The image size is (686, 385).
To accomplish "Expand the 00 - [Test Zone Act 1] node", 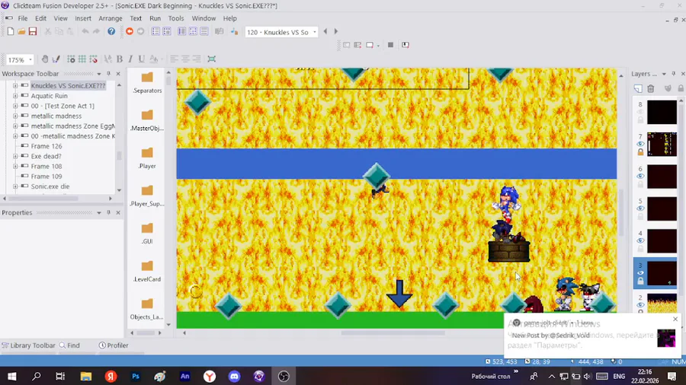I will (15, 106).
